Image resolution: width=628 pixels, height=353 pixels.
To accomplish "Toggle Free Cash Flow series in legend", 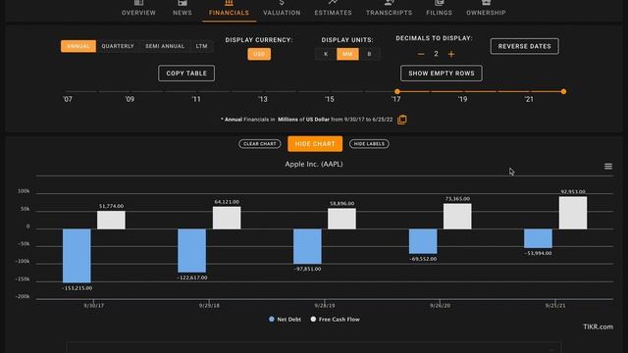I will click(336, 320).
